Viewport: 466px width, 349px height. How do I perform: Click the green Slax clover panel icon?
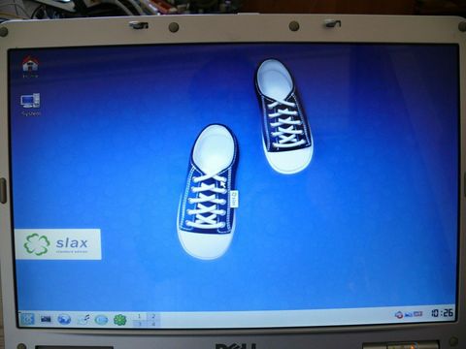tap(119, 320)
